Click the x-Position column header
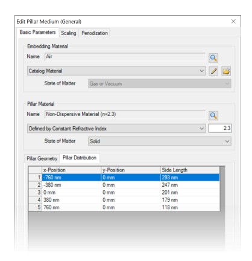The width and height of the screenshot is (252, 261). (x=71, y=170)
